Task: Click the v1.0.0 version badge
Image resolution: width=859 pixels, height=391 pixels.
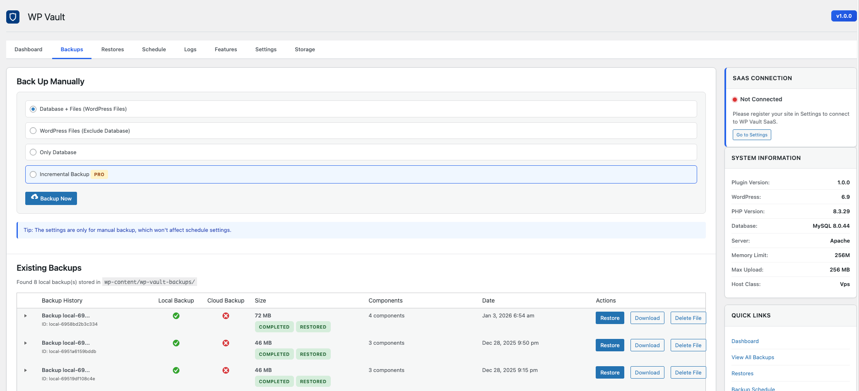Action: click(x=844, y=16)
